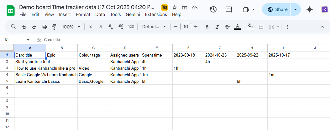Start a Meet video call
Viewport: 330px width, 130px height.
click(246, 9)
